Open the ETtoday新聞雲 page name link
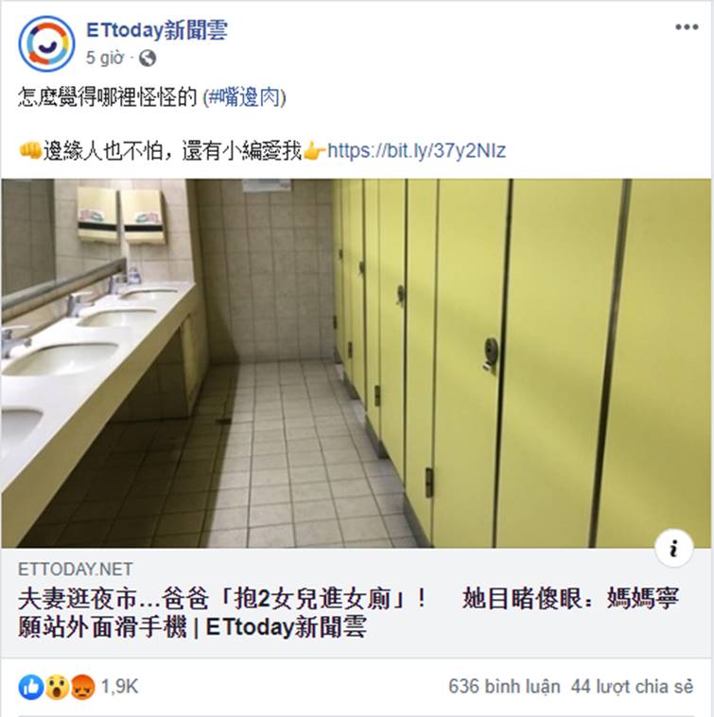Image resolution: width=714 pixels, height=717 pixels. (157, 30)
